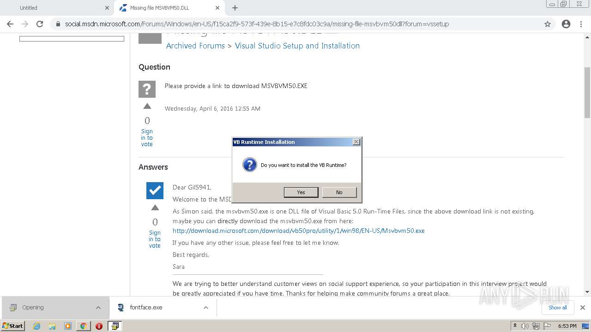This screenshot has height=332, width=591.
Task: Click the answer checkmark icon
Action: tap(155, 190)
